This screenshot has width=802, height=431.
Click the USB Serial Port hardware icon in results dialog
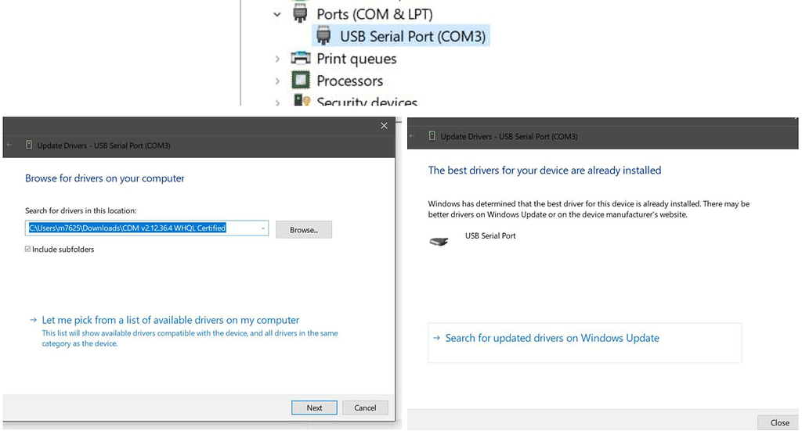pos(439,241)
